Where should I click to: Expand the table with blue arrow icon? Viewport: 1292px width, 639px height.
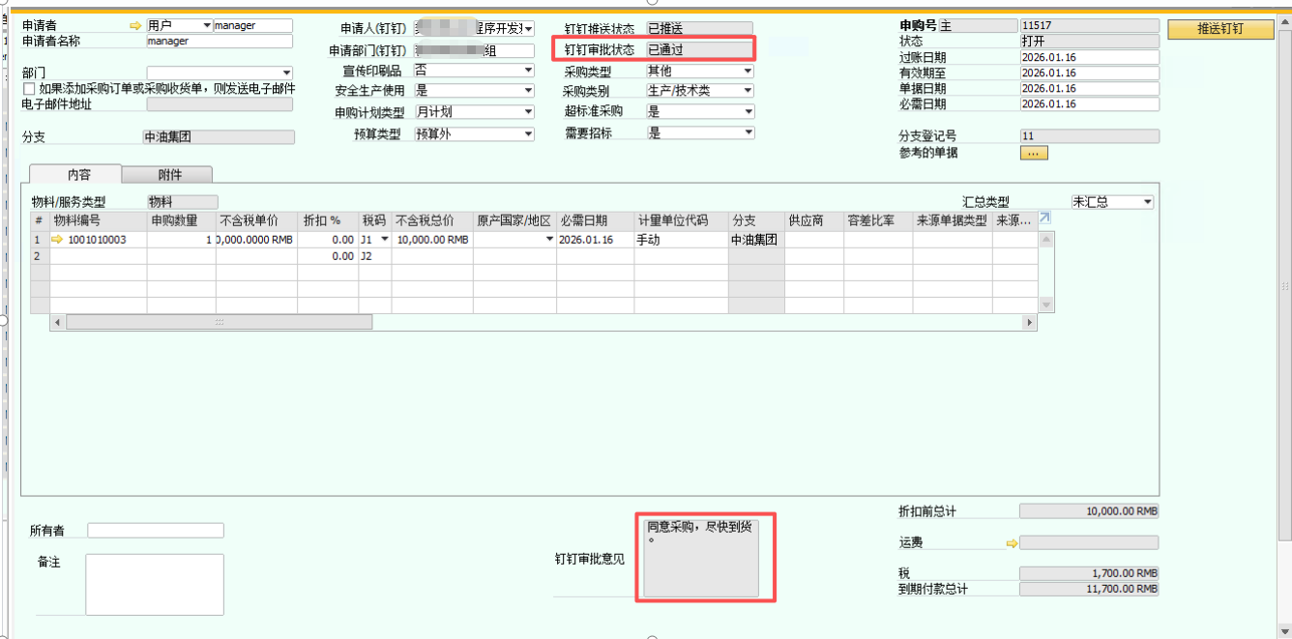tap(1044, 218)
